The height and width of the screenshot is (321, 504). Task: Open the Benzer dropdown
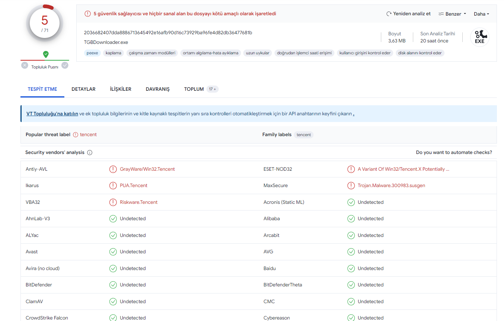(452, 14)
